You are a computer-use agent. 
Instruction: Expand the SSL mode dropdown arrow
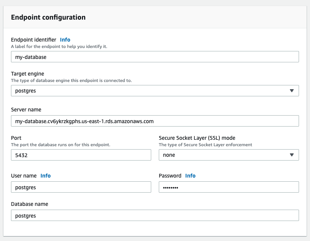pos(291,155)
